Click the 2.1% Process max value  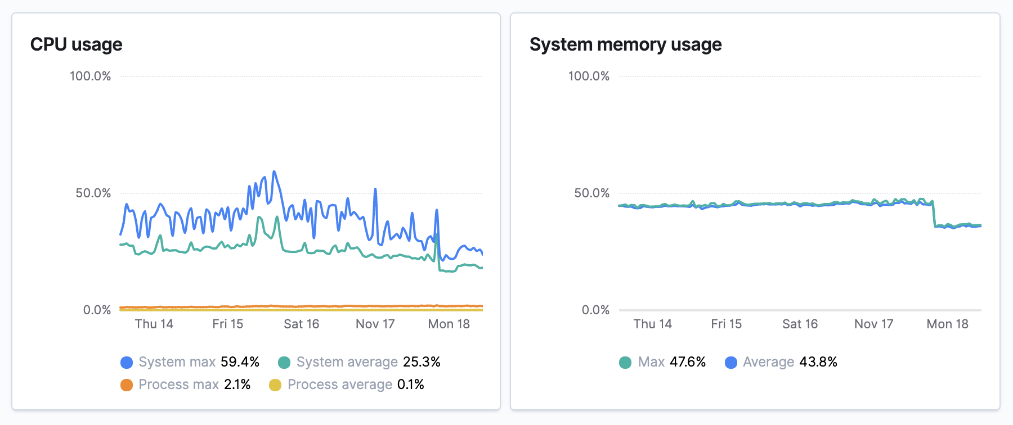[237, 385]
